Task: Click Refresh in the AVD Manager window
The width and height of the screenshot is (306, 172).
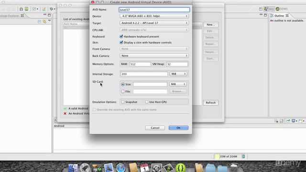Action: (210, 103)
